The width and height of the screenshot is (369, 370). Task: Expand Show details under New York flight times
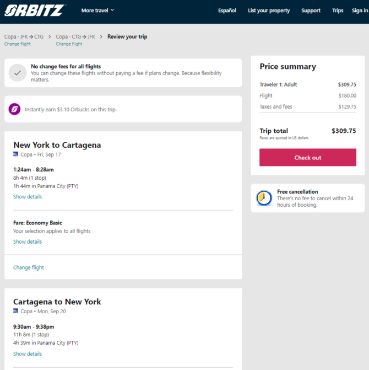28,197
